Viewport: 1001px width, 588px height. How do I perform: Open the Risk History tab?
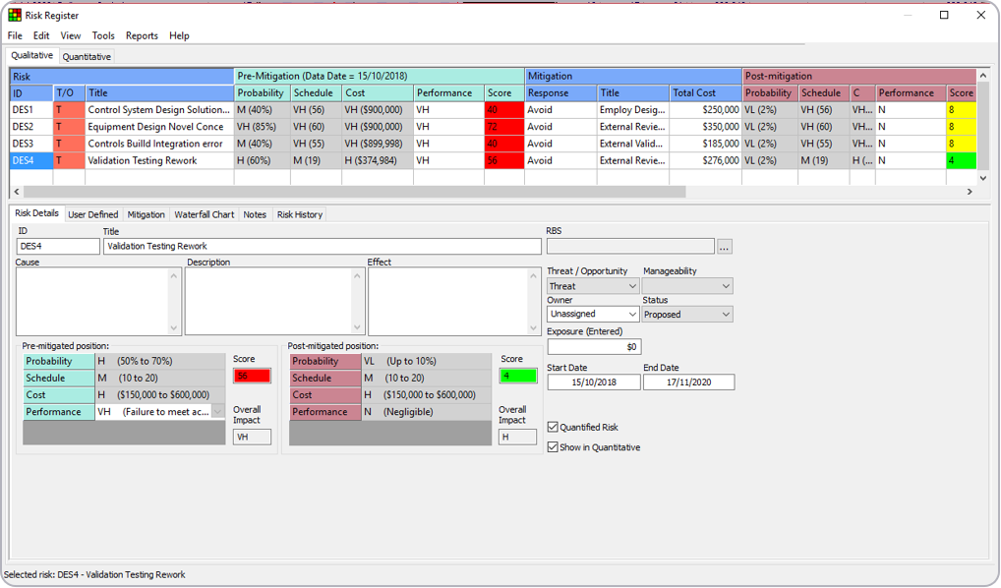click(x=299, y=214)
